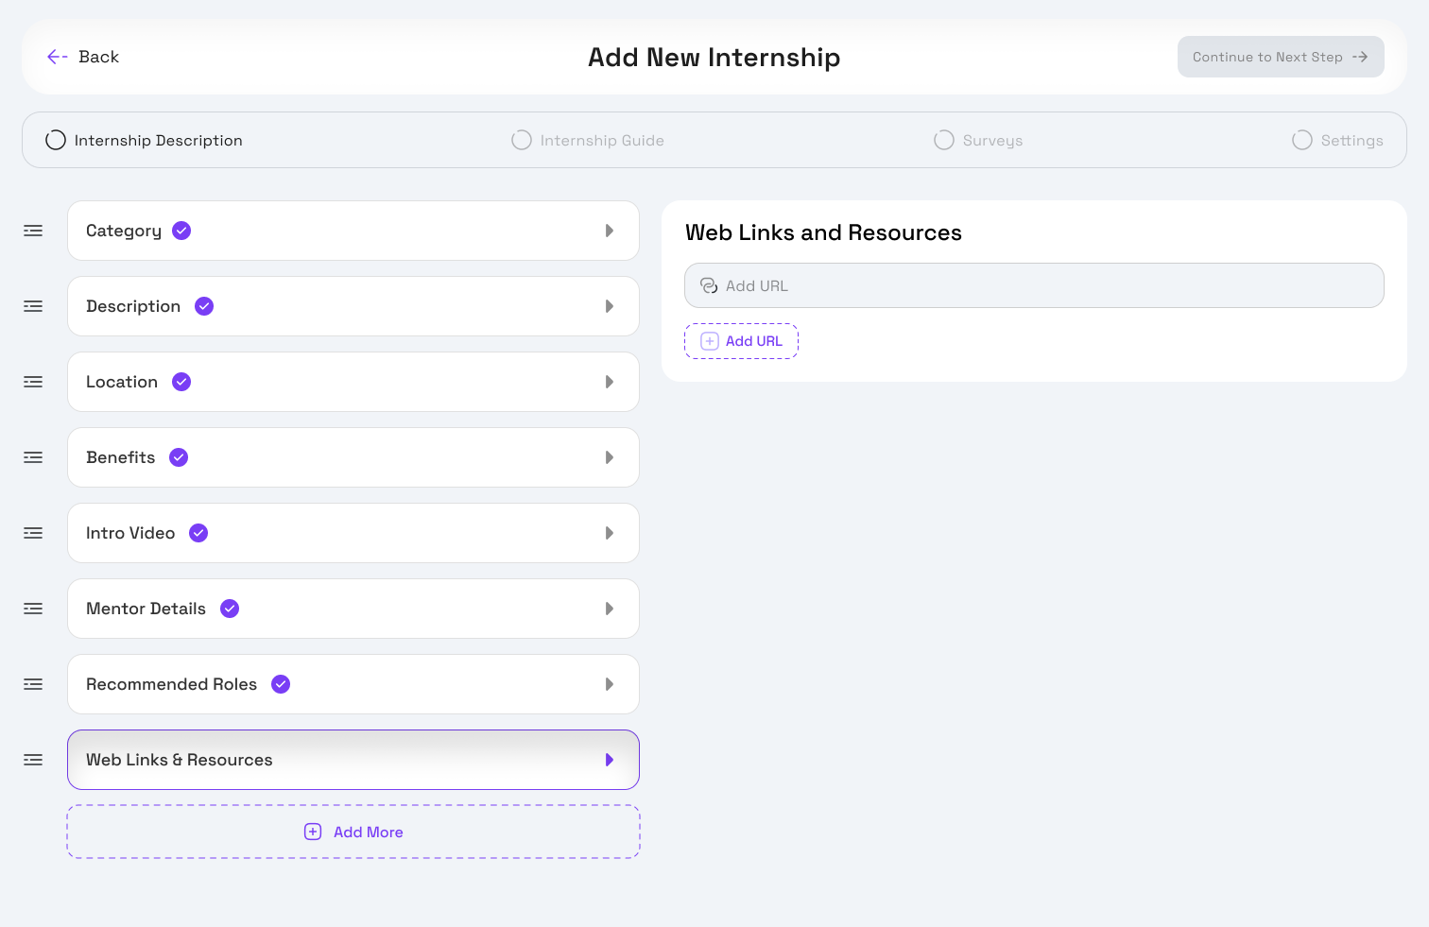
Task: Click drag handle beside Location row
Action: (x=33, y=382)
